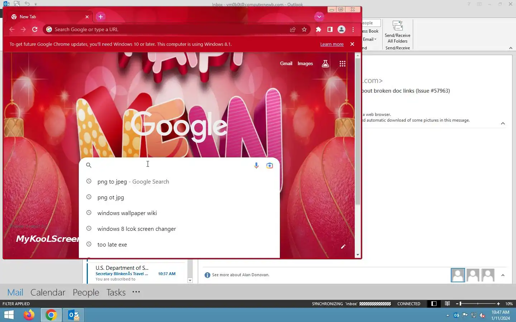
Task: Open the Google apps grid
Action: pos(343,64)
